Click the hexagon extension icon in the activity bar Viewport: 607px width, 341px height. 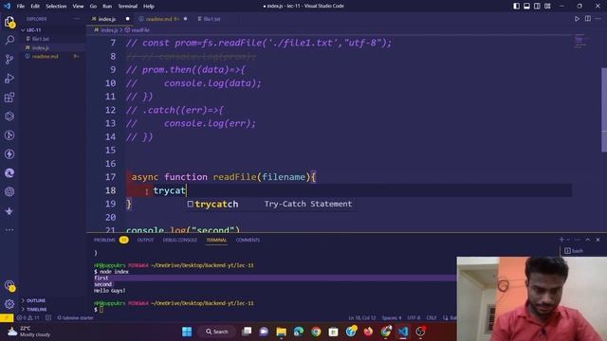(9, 116)
